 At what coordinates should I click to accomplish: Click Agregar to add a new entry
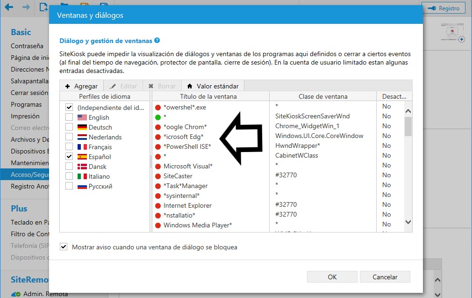(81, 86)
